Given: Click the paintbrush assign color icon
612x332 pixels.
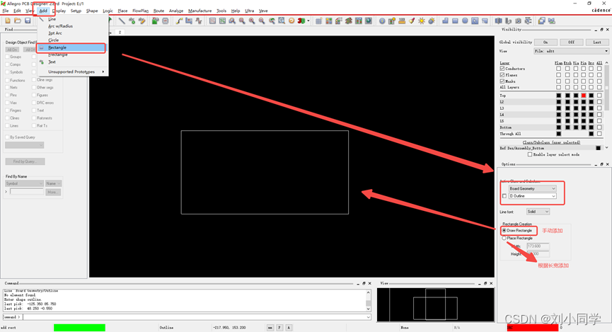Looking at the screenshot, I should [412, 21].
